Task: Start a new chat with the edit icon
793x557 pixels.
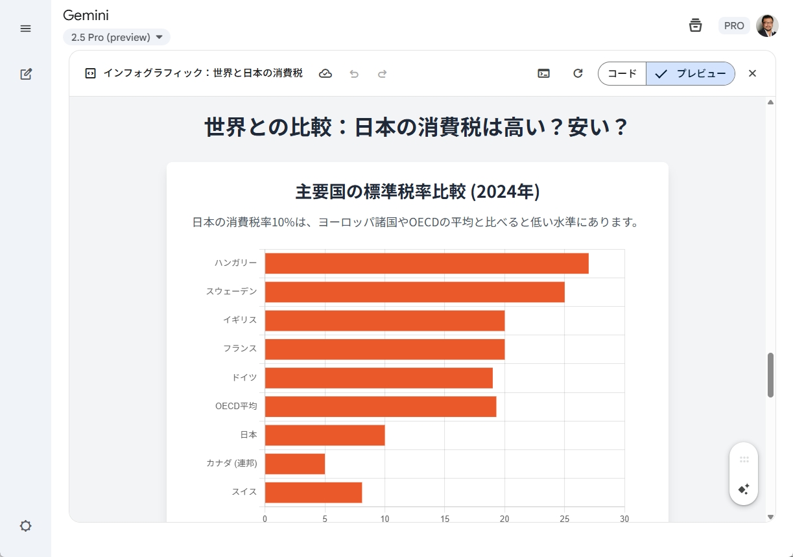Action: tap(26, 74)
